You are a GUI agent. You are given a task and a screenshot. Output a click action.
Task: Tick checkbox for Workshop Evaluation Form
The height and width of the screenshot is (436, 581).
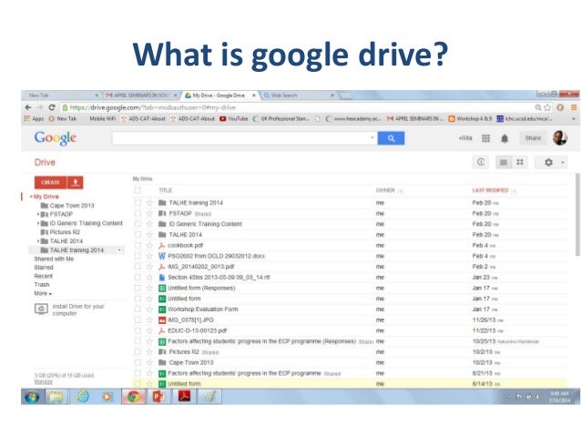point(138,309)
